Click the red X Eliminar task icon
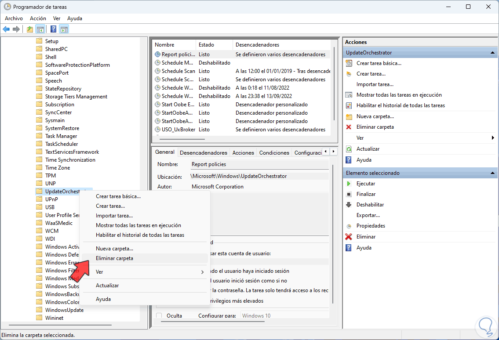Image resolution: width=499 pixels, height=340 pixels. click(x=349, y=237)
